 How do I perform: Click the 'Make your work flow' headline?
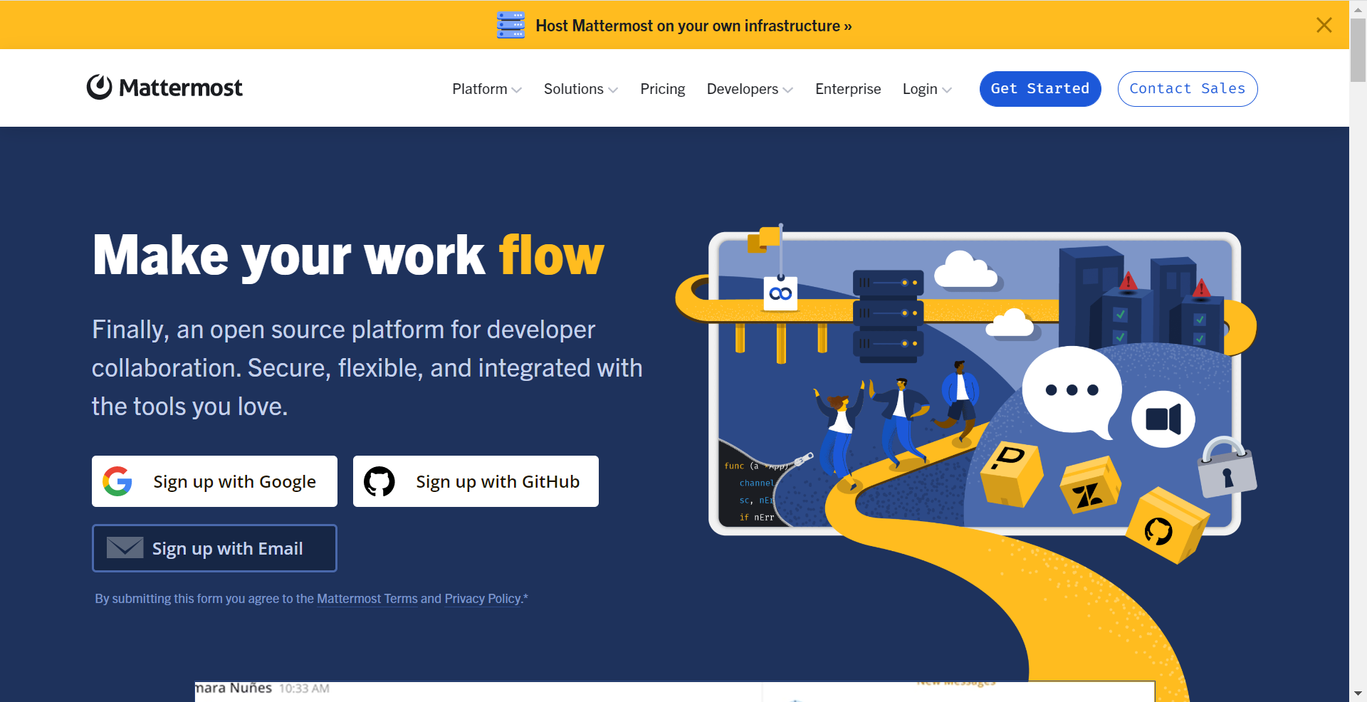pos(348,256)
